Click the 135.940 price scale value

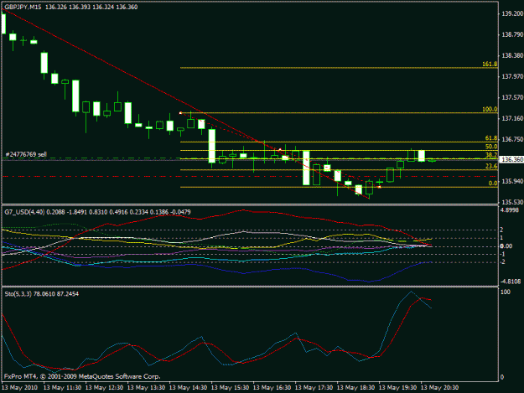(x=512, y=181)
